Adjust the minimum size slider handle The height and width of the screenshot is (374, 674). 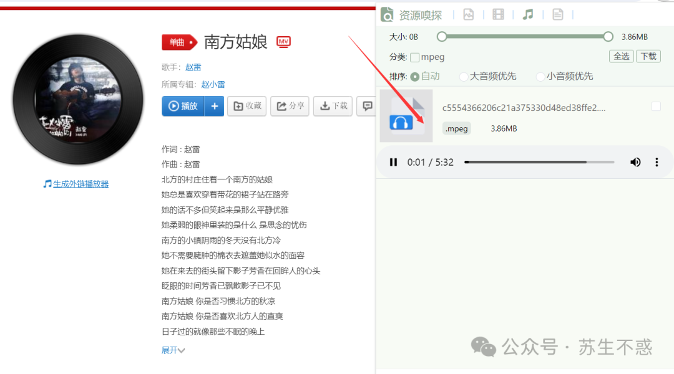[442, 37]
